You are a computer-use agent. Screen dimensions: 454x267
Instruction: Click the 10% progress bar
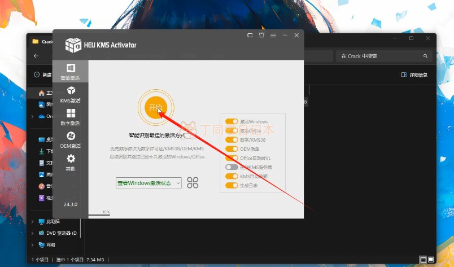point(99,215)
